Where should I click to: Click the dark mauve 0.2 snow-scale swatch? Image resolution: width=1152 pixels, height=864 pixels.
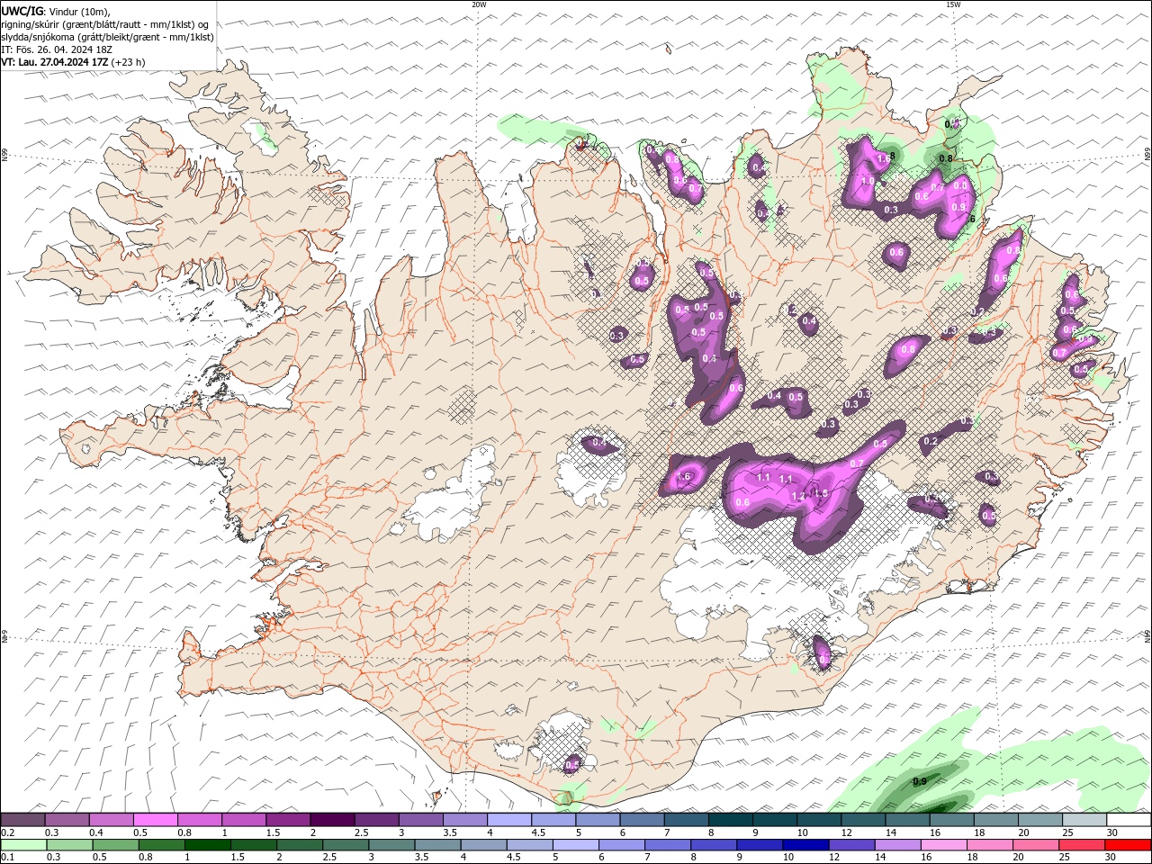click(x=22, y=820)
